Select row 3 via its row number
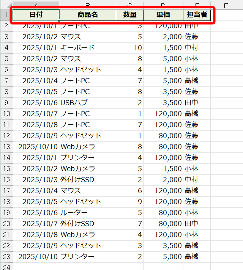 click(x=6, y=37)
